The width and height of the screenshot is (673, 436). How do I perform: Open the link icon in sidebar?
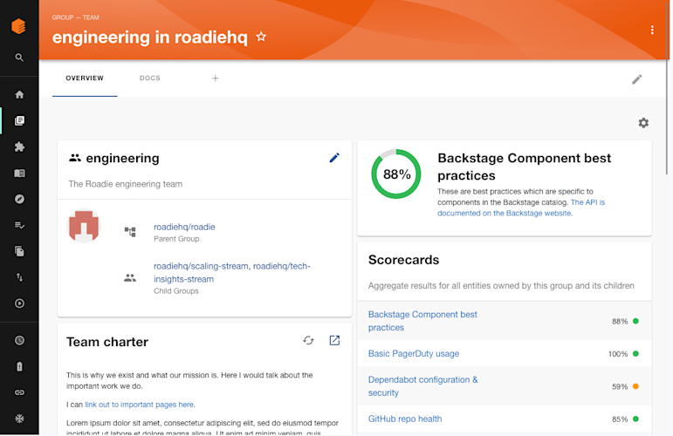point(19,392)
